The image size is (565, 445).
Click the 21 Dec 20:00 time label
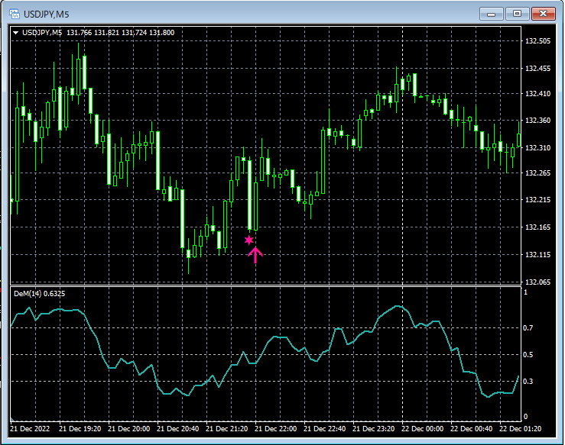click(129, 429)
